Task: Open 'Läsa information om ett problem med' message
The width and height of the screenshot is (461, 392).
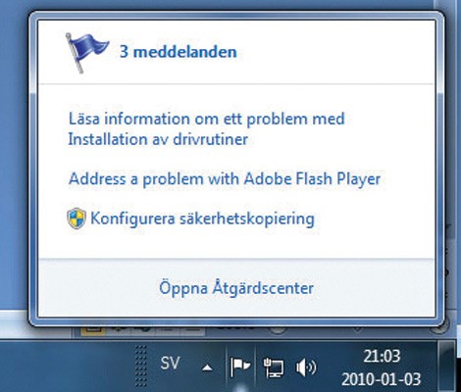Action: [x=207, y=119]
